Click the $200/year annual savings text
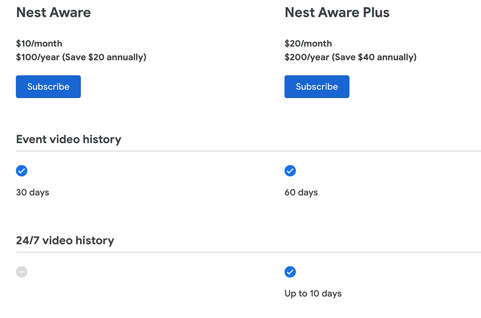The height and width of the screenshot is (318, 481). (x=350, y=57)
